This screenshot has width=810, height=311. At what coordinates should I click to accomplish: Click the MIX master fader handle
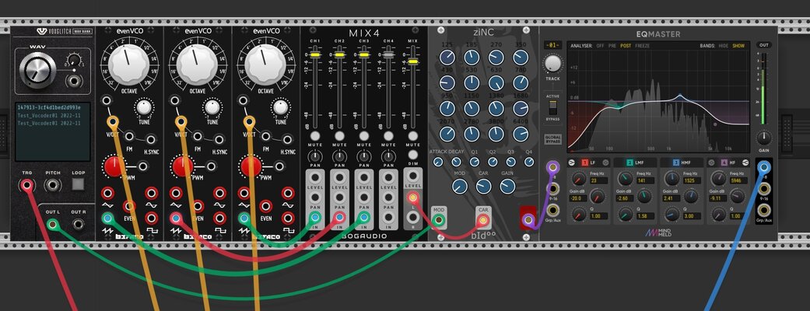coord(412,61)
